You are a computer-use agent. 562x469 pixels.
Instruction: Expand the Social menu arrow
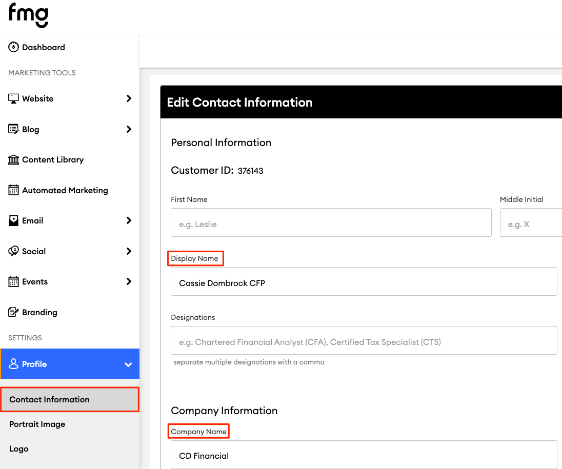pos(129,251)
